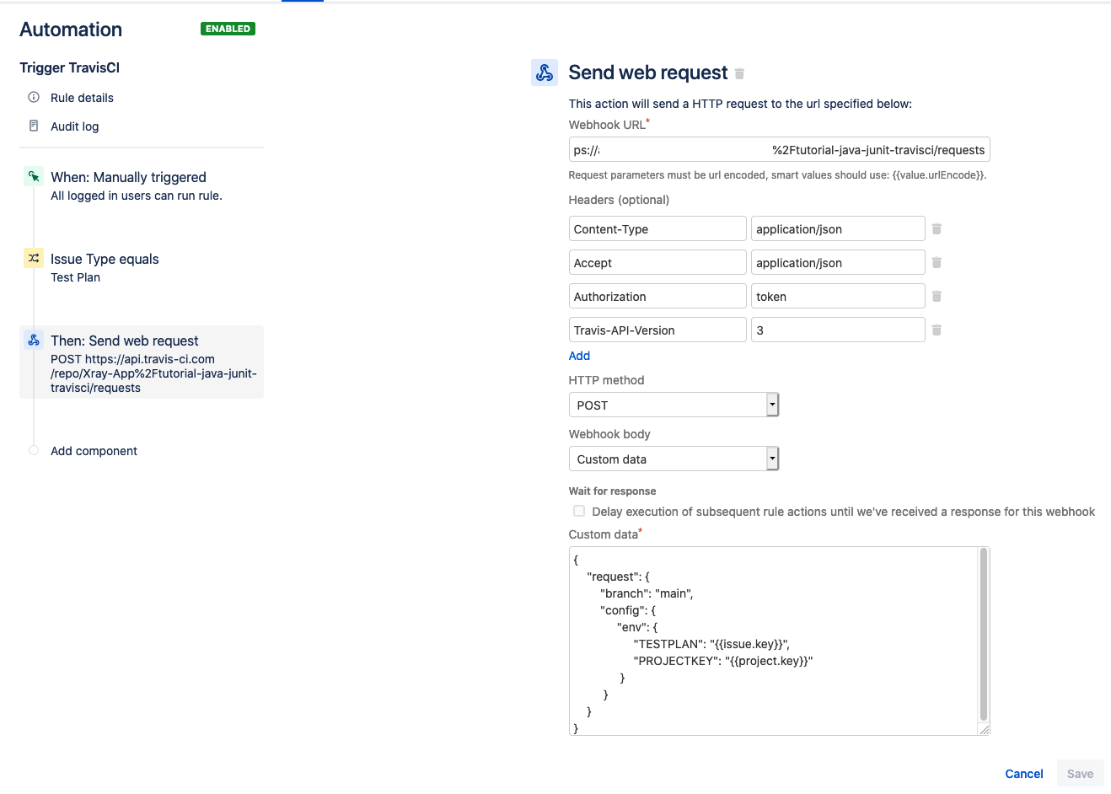Open Audit log in sidebar

pyautogui.click(x=74, y=126)
